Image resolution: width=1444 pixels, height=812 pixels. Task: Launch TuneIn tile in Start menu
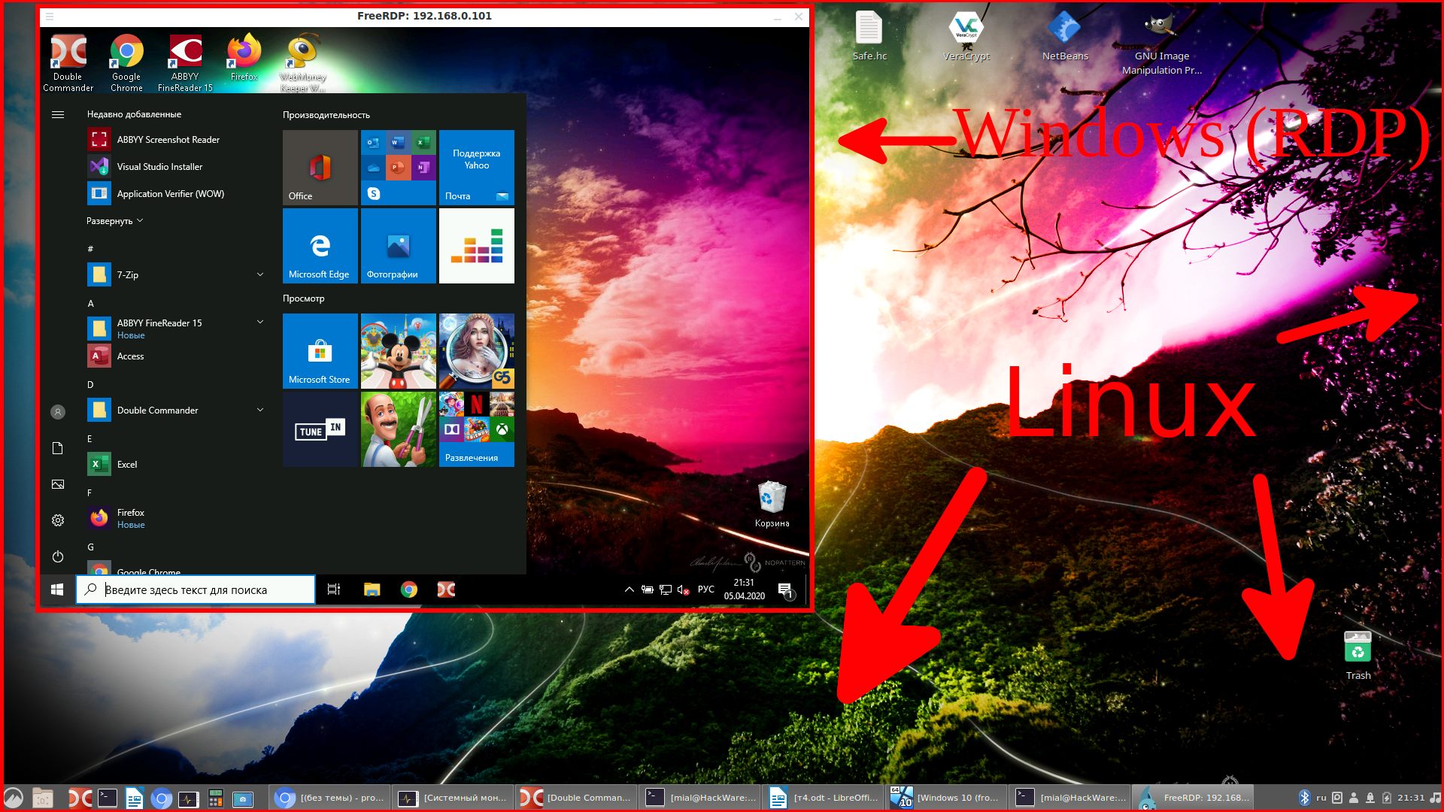tap(320, 429)
